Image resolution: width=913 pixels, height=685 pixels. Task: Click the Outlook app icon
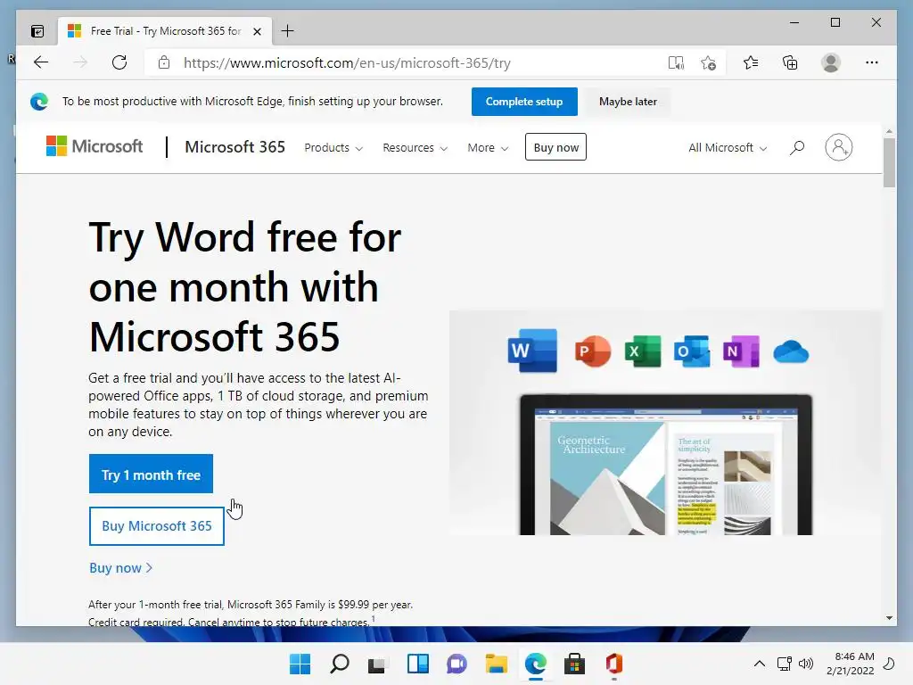(692, 351)
